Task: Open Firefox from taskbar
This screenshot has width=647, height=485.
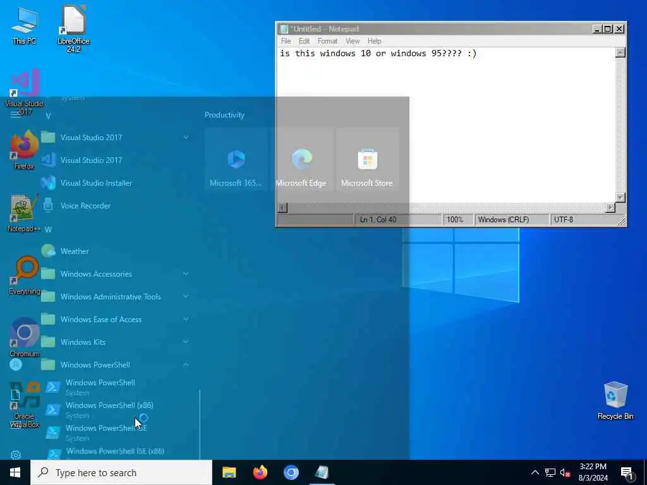Action: point(260,472)
